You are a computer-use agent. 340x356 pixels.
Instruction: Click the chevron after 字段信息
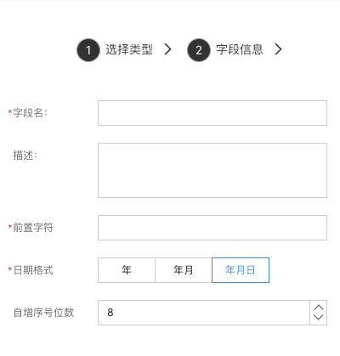(279, 49)
